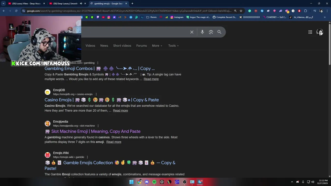Reload the current page
This screenshot has height=186, width=331.
click(16, 11)
